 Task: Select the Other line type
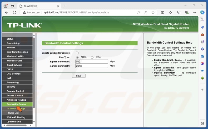click(92, 58)
